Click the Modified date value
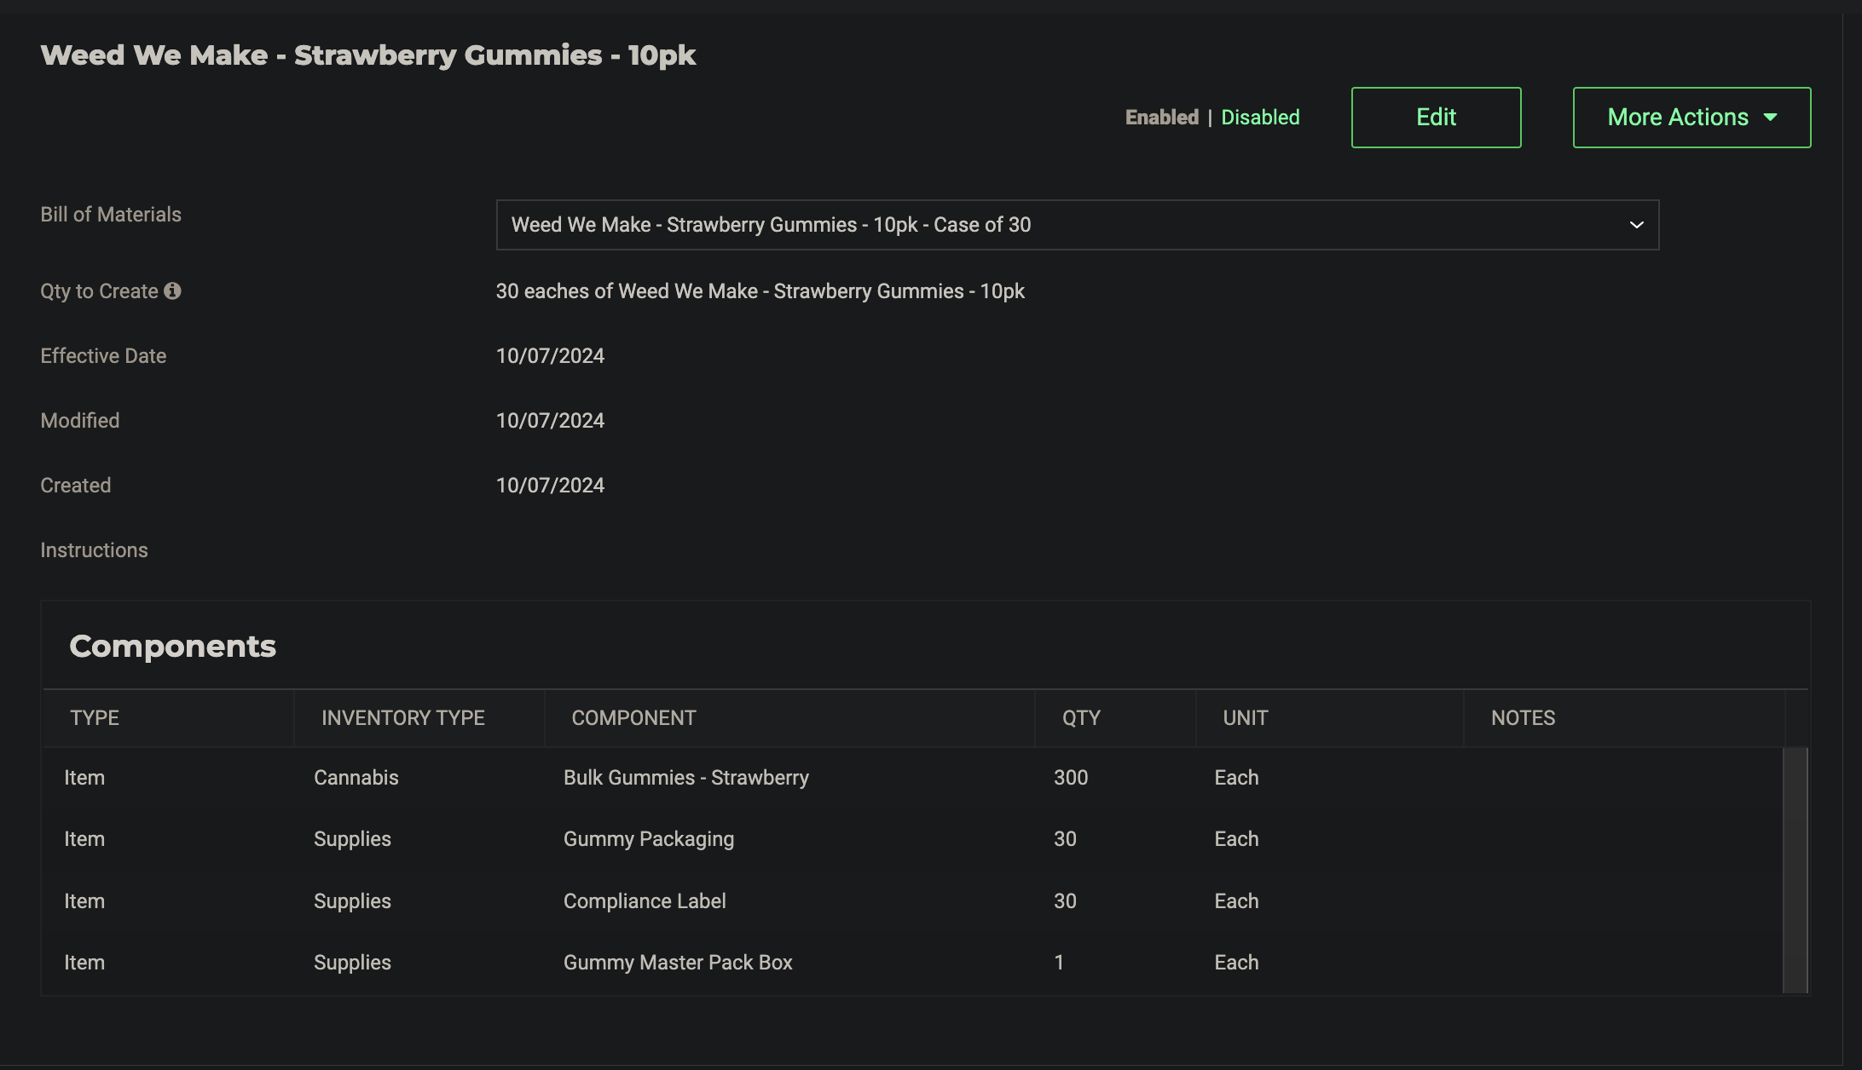1862x1070 pixels. (550, 421)
